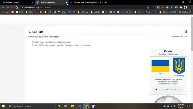Image resolution: width=193 pixels, height=109 pixels.
Task: Open the Other bookmarks folder
Action: point(168,12)
